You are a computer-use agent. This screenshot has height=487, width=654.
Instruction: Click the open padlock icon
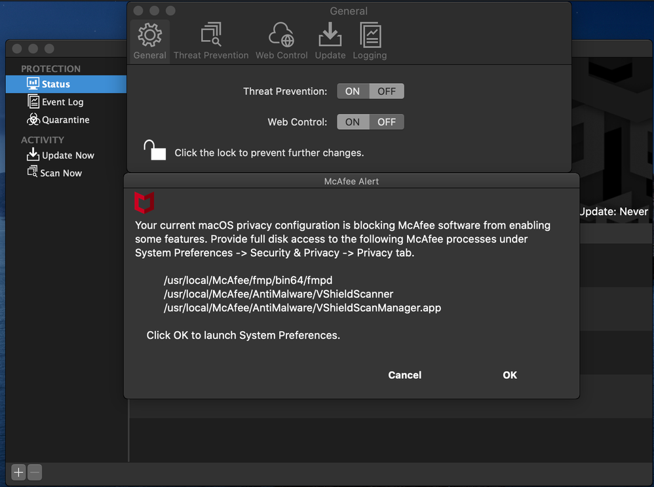click(154, 150)
